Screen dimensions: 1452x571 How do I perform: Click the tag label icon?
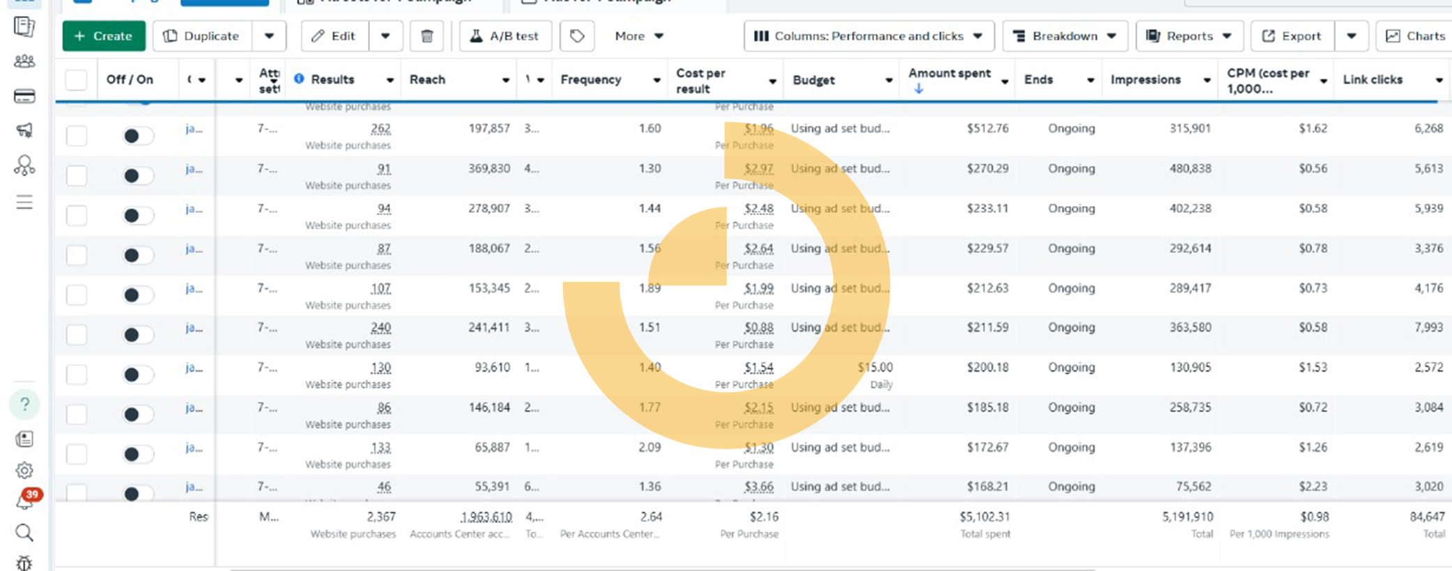click(x=577, y=36)
